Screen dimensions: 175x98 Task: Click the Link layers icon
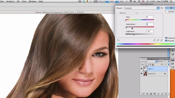click(x=143, y=94)
